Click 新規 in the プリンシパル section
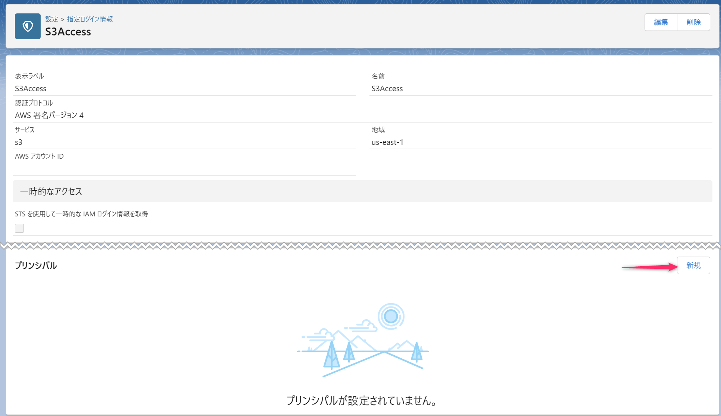Viewport: 721px width, 416px height. (x=693, y=266)
